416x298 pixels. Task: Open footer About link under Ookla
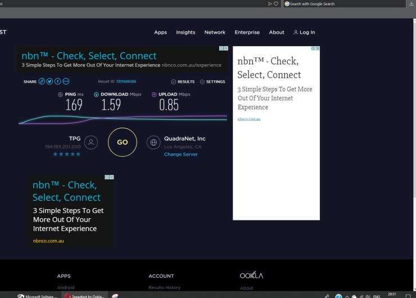246,288
